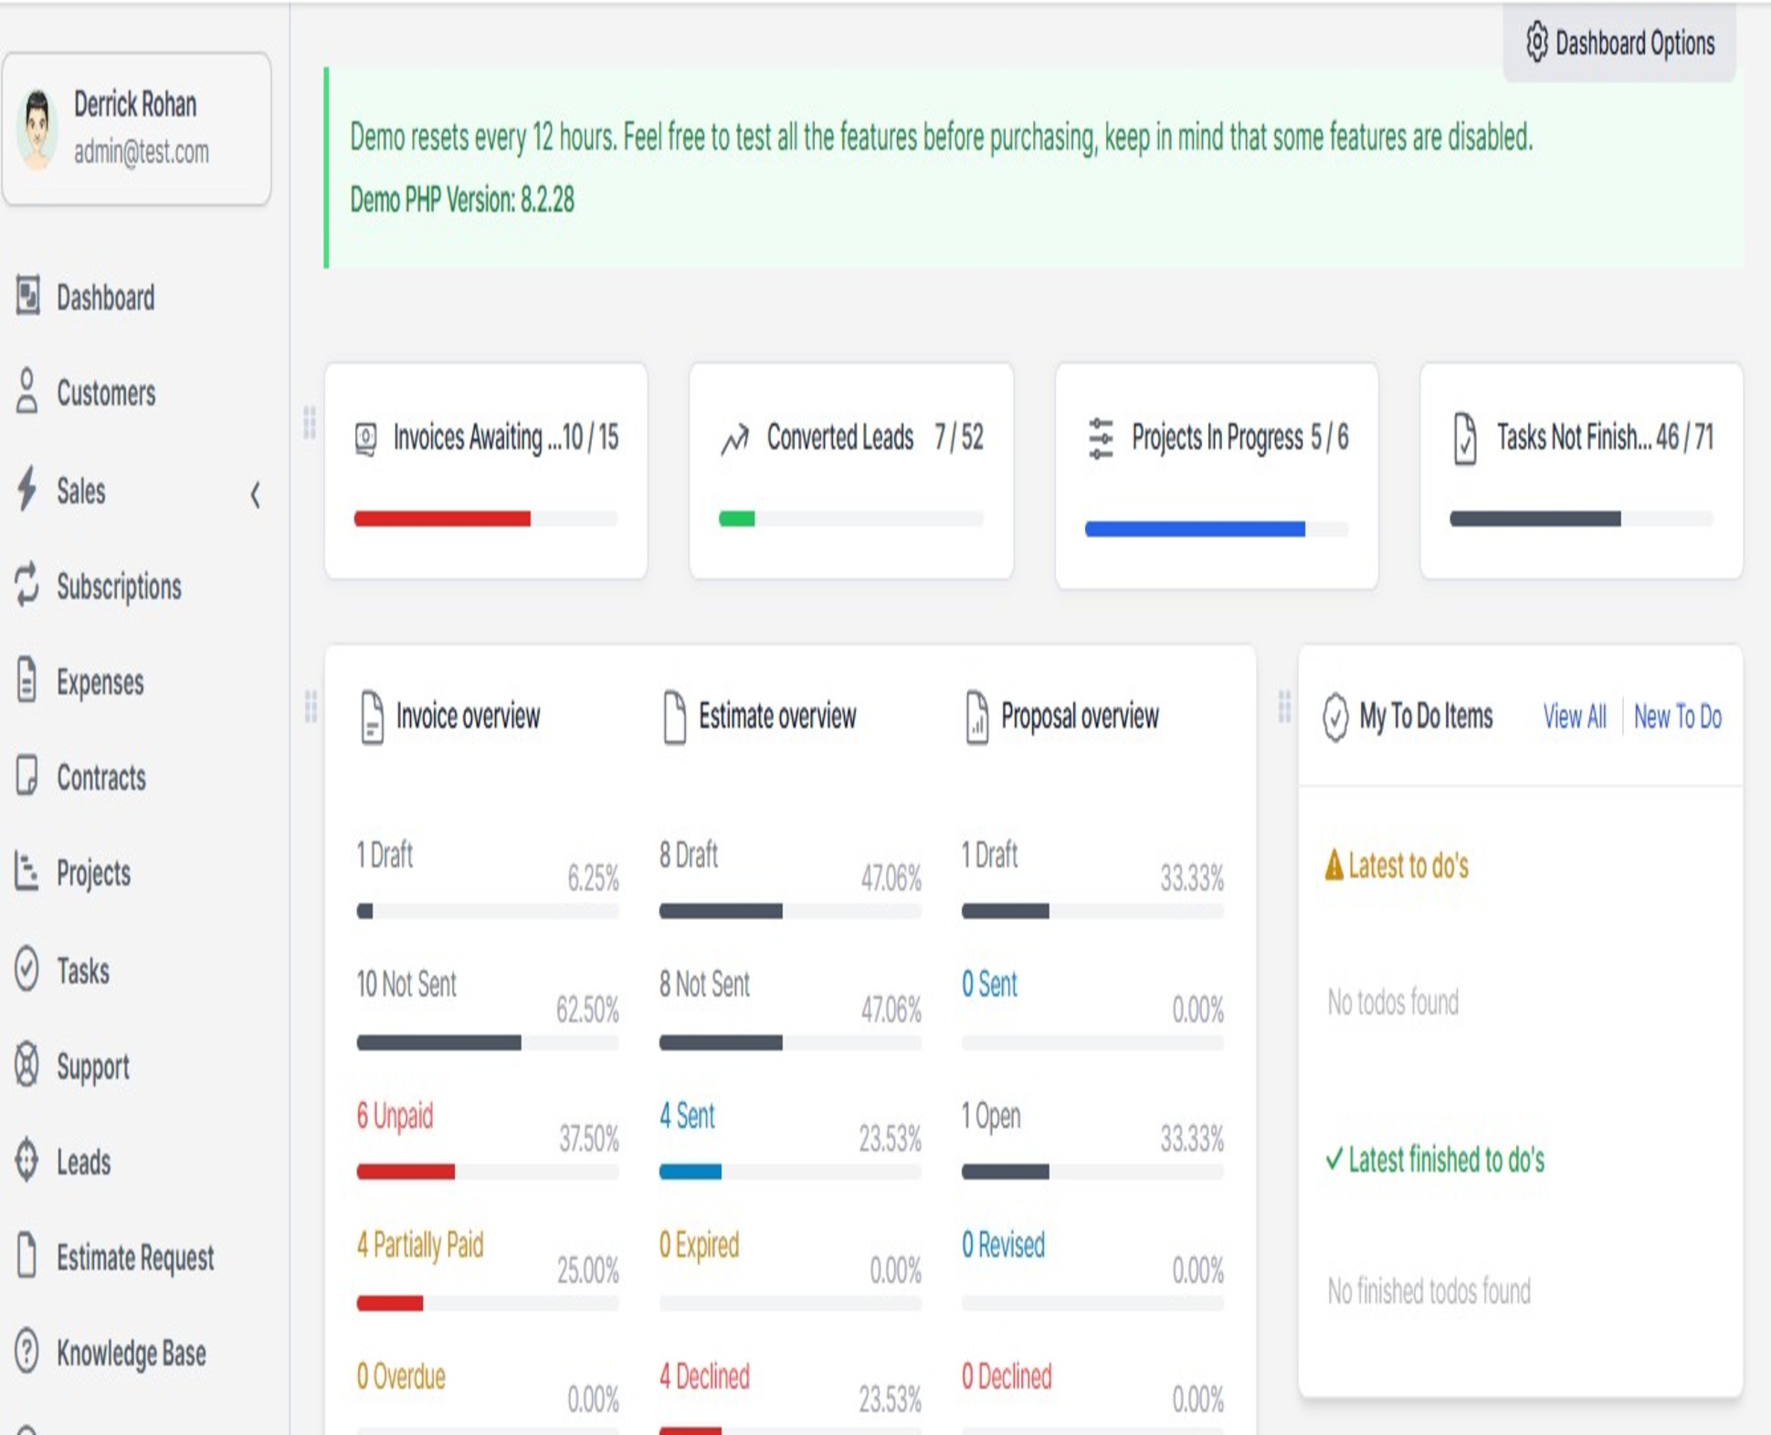Click the New To Do link
This screenshot has height=1435, width=1771.
1677,717
